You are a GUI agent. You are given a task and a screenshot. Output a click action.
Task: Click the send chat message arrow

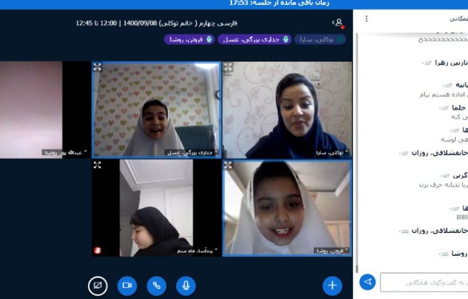point(368,282)
